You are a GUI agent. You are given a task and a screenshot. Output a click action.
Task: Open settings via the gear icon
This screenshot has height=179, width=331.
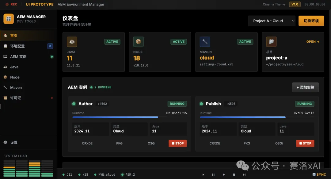click(5, 142)
